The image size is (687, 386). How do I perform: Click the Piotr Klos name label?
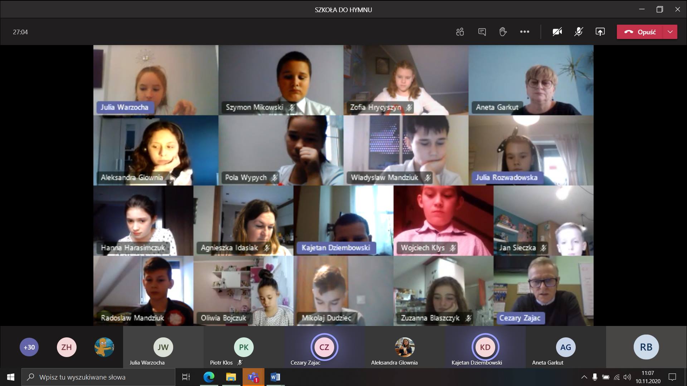click(x=221, y=362)
